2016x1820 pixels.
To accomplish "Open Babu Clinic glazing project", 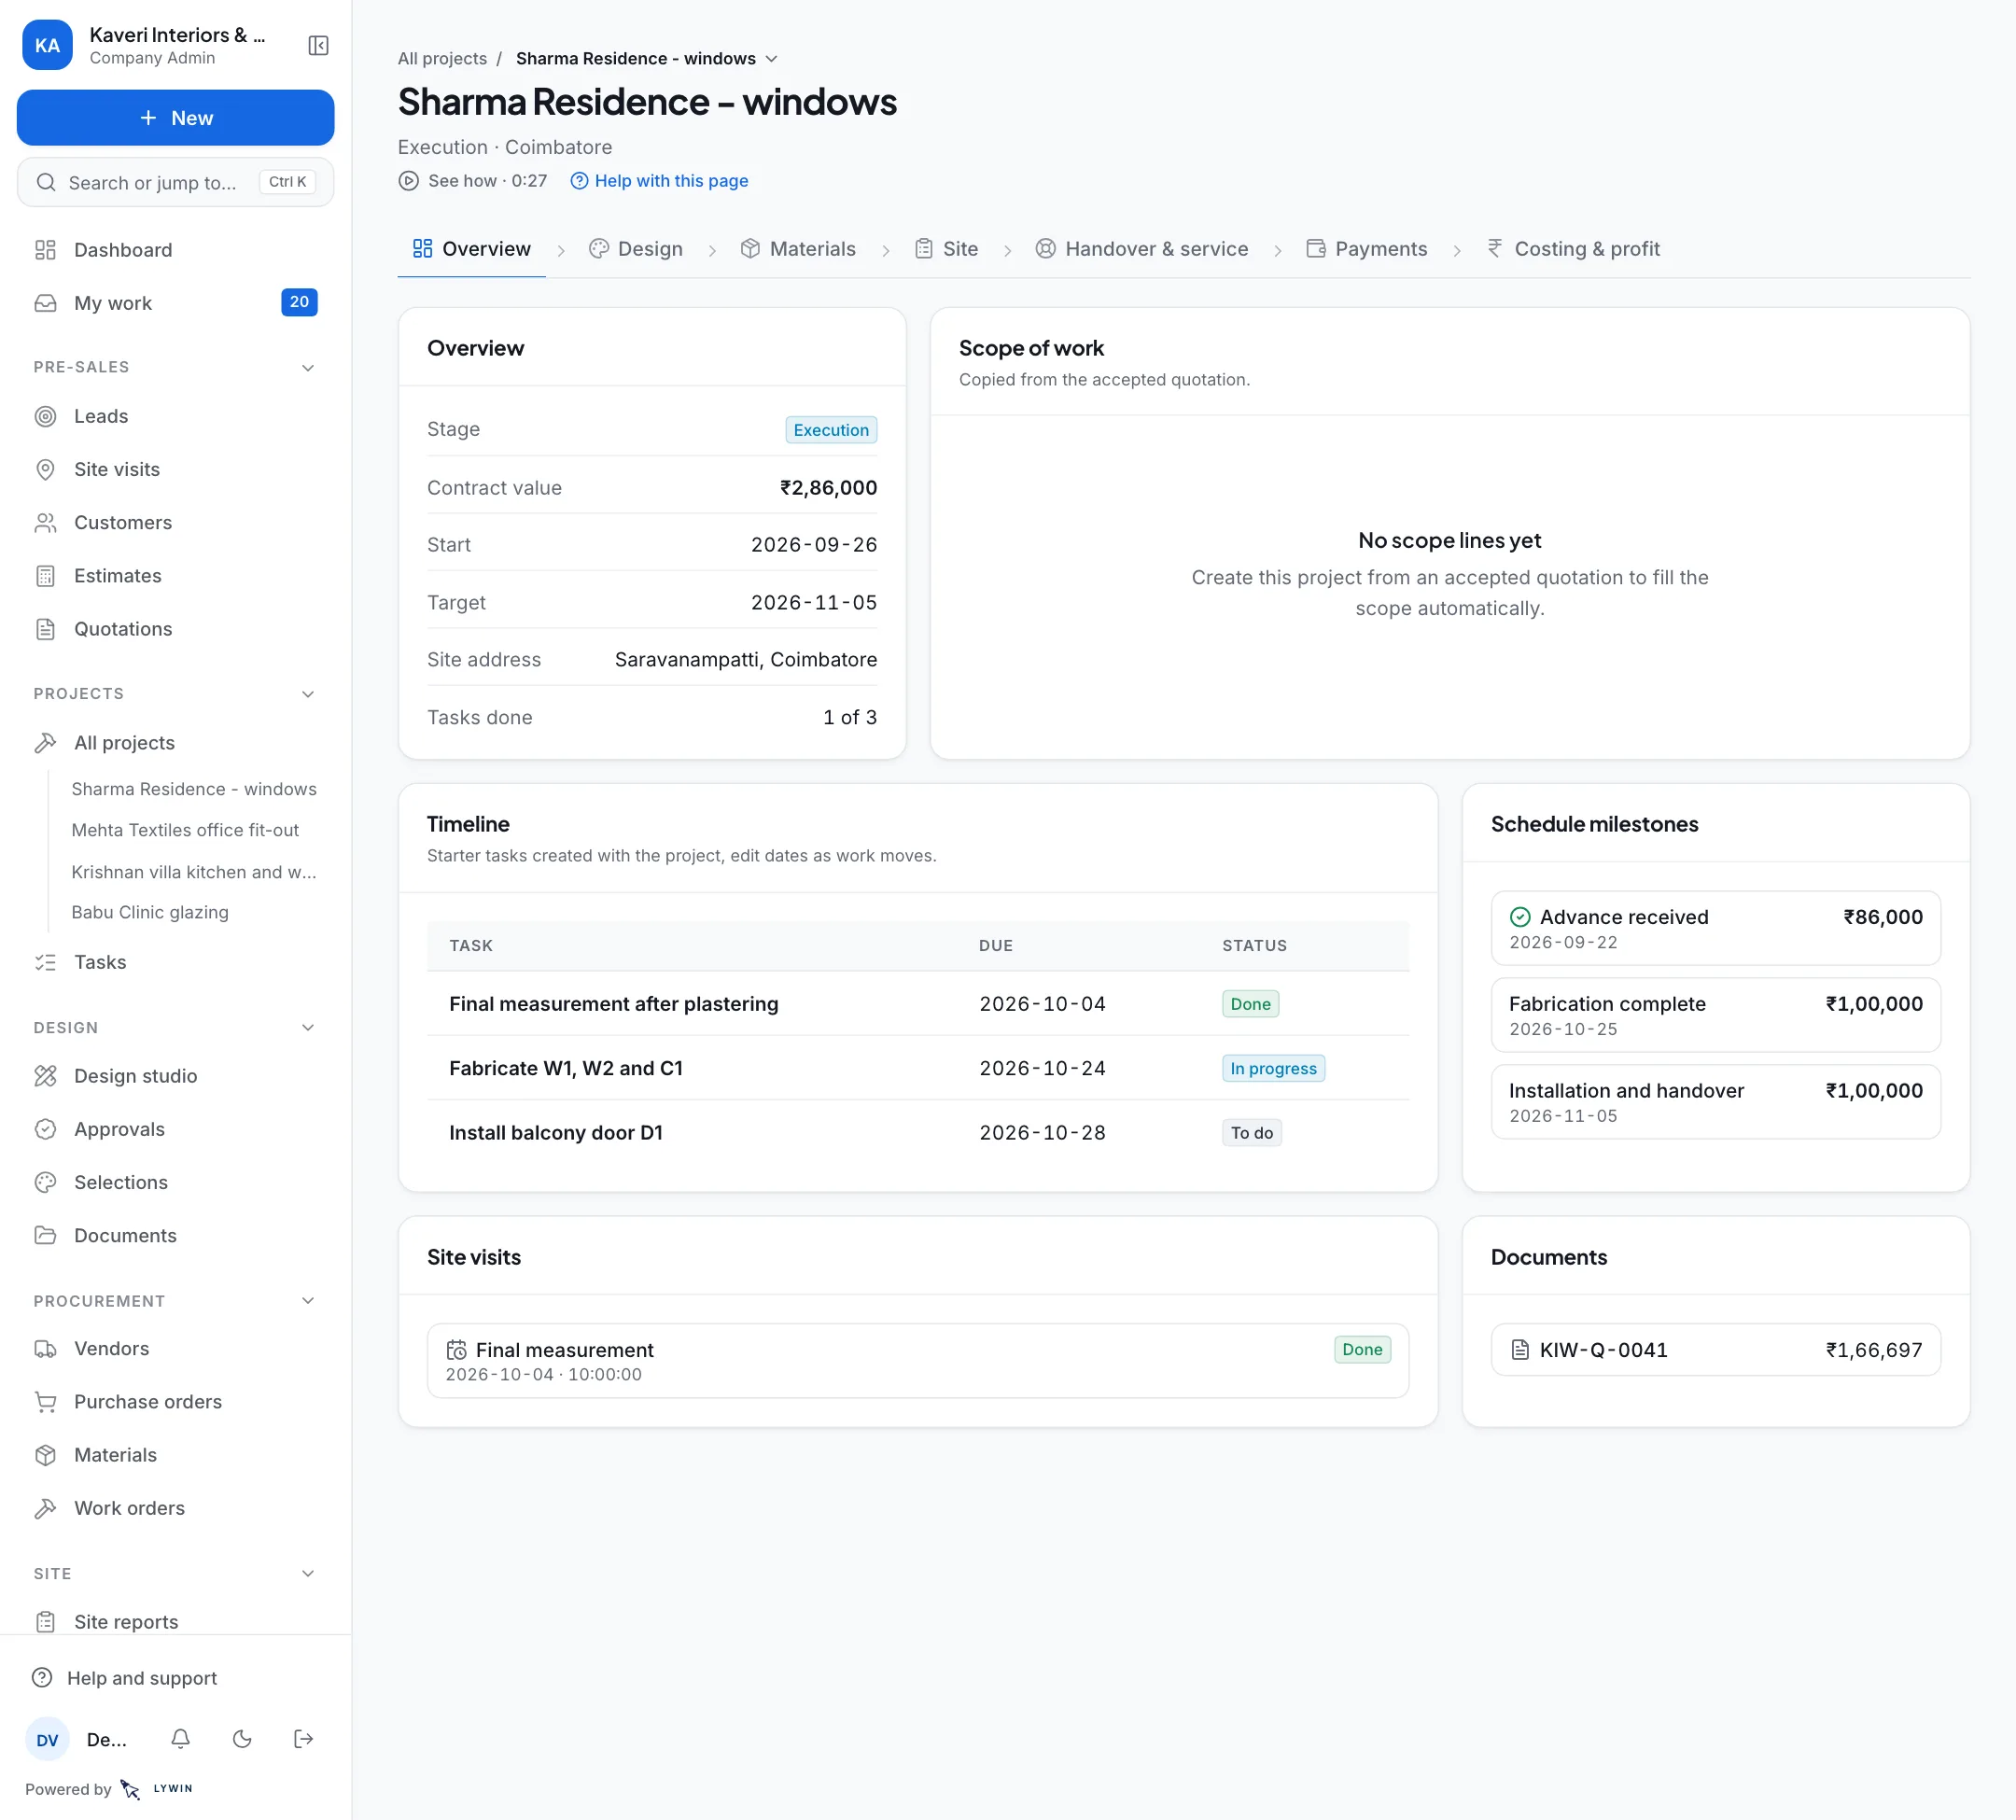I will click(x=150, y=912).
